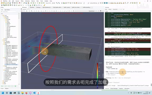152x95 pixels.
Task: Collapse the D-post folder
Action: point(2,40)
